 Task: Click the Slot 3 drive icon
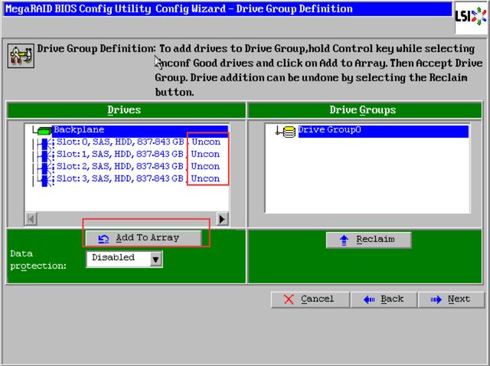[x=47, y=180]
